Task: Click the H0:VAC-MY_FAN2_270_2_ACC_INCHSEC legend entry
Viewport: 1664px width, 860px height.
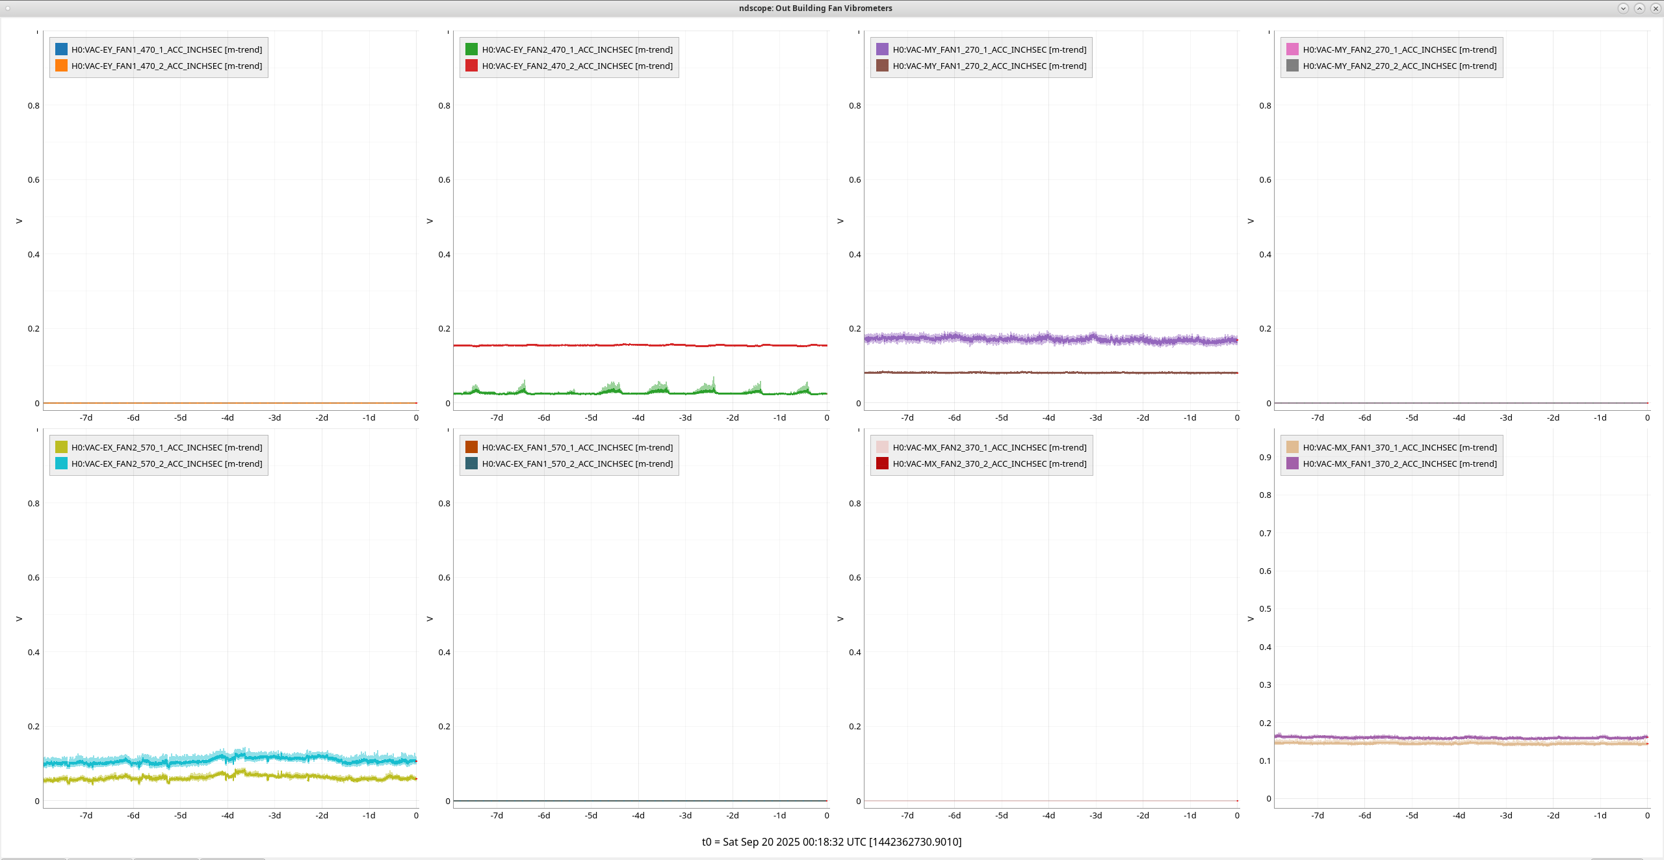Action: [1399, 66]
